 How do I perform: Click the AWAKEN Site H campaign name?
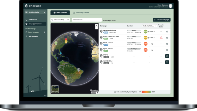108,61
